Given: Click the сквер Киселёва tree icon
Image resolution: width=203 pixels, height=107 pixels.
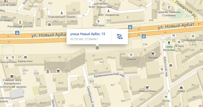Looking at the screenshot, I should click(x=169, y=43).
